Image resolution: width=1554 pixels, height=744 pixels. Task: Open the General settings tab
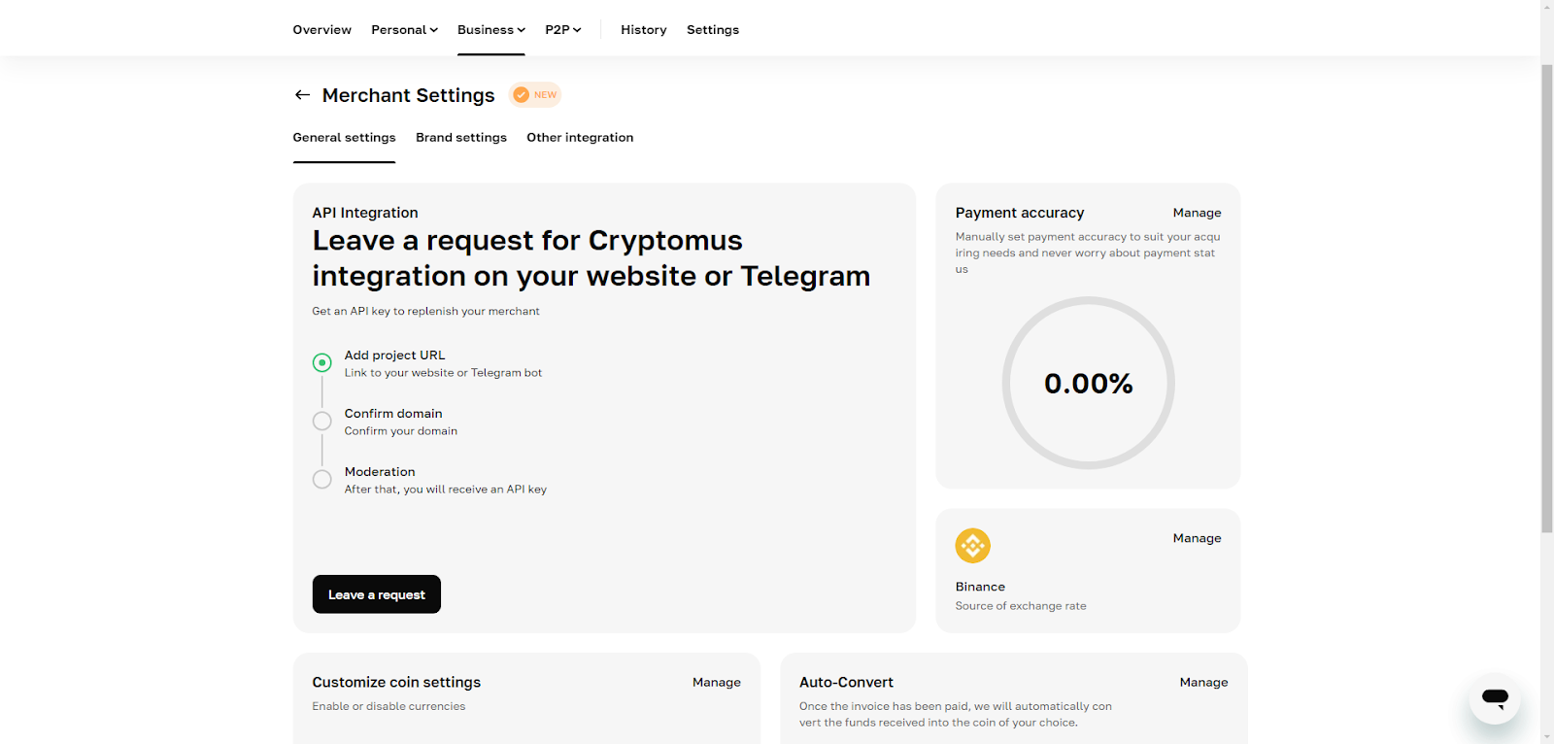point(344,138)
